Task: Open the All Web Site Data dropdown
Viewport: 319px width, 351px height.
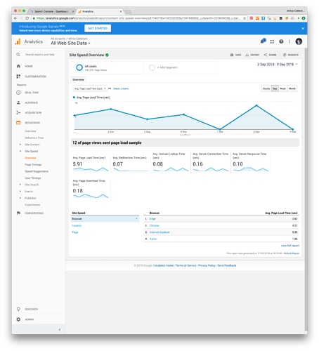Action: click(x=70, y=43)
